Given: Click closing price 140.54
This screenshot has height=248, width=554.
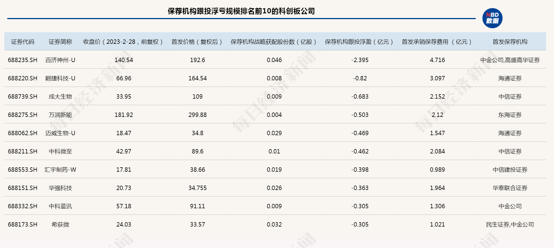Looking at the screenshot, I should click(124, 60).
